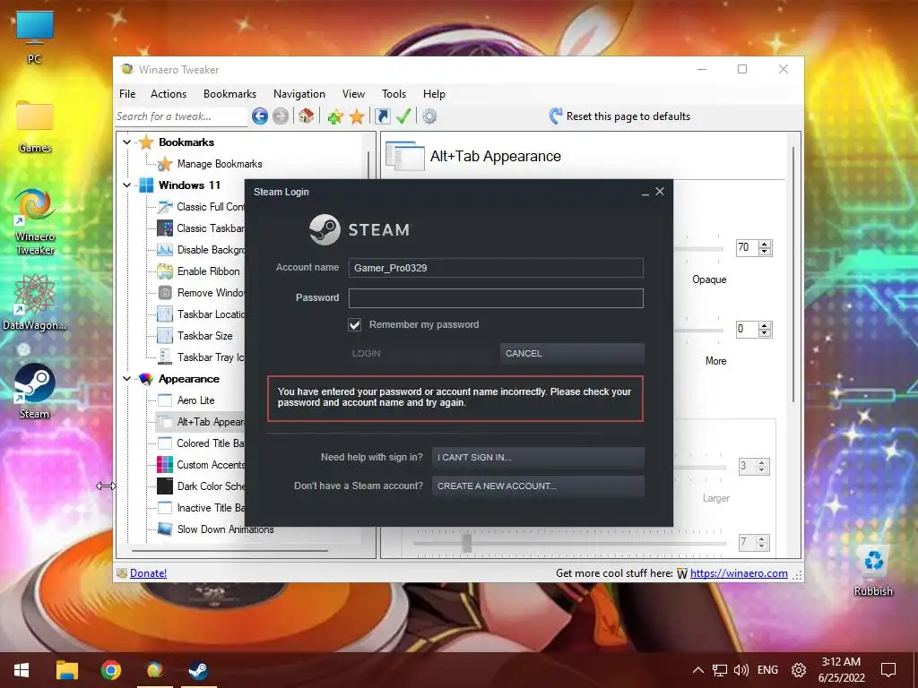Click the Account name field
This screenshot has width=918, height=688.
click(x=496, y=268)
